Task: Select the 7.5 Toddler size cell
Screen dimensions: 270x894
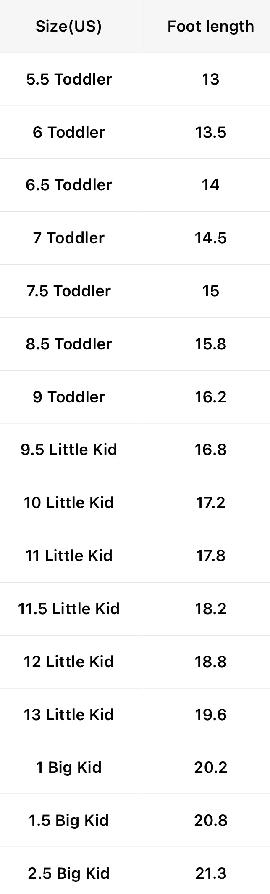Action: click(69, 291)
